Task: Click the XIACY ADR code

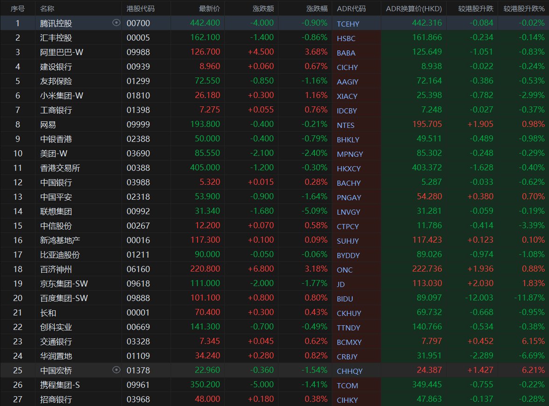Action: pos(347,97)
